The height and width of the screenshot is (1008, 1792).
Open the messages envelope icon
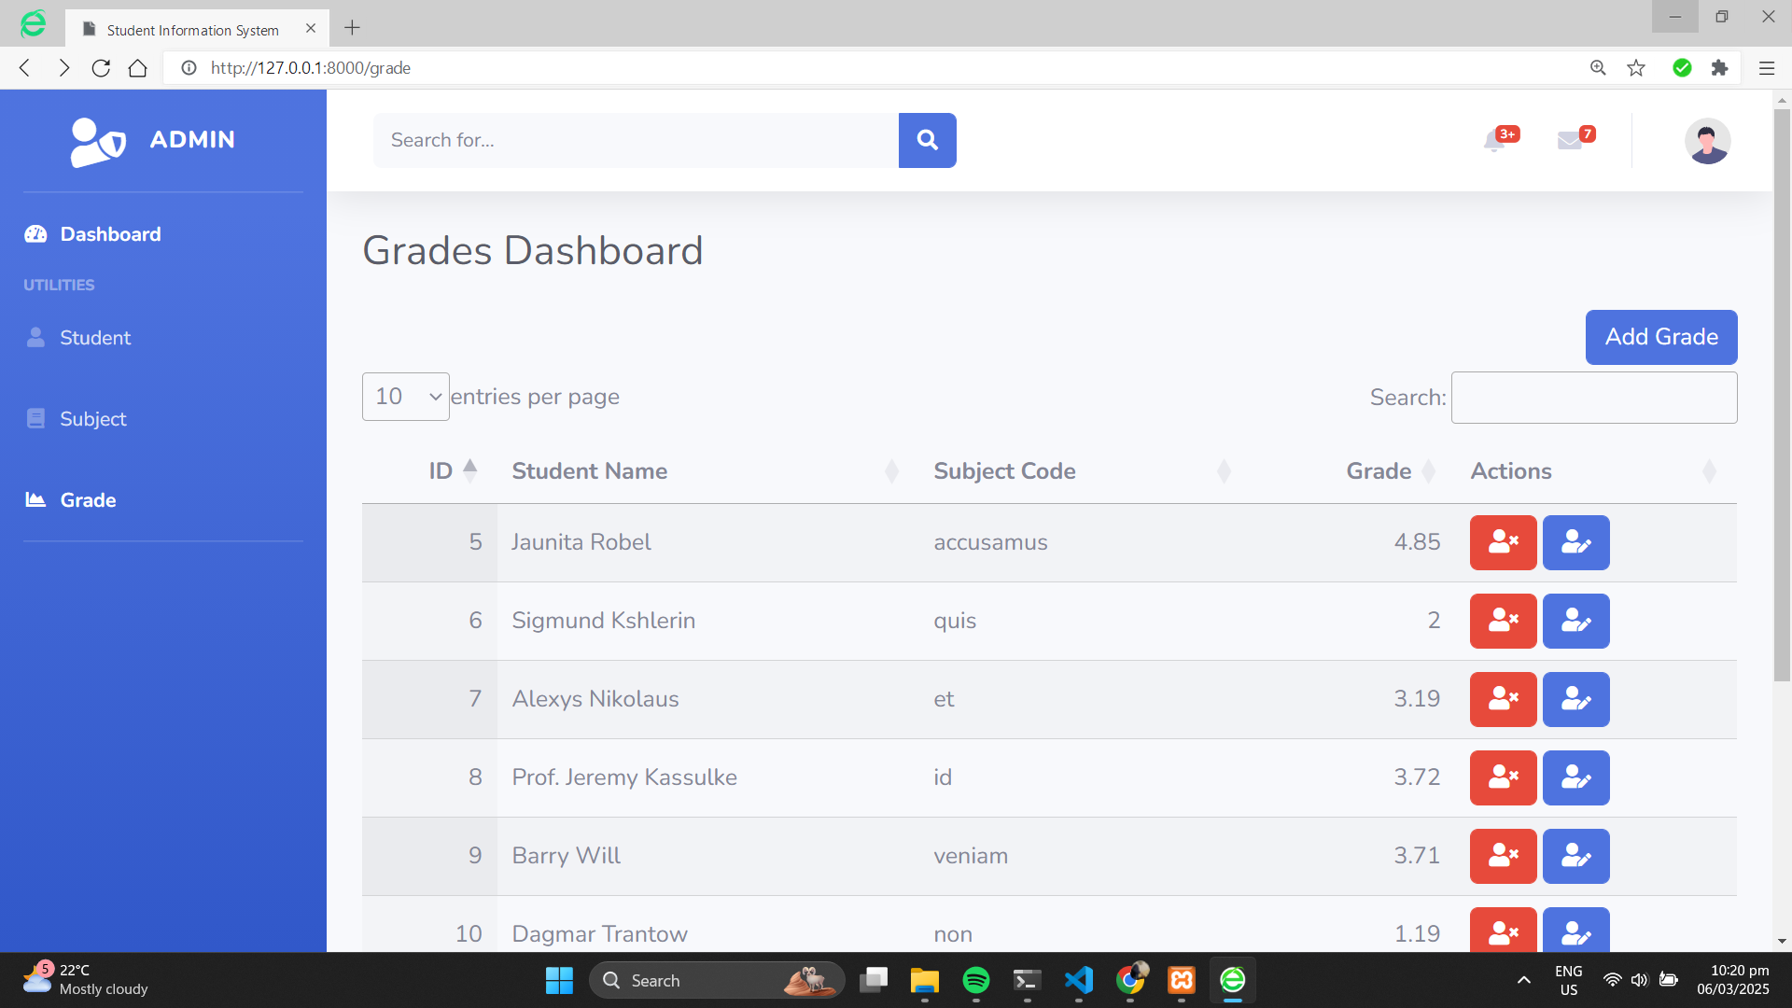click(1570, 140)
